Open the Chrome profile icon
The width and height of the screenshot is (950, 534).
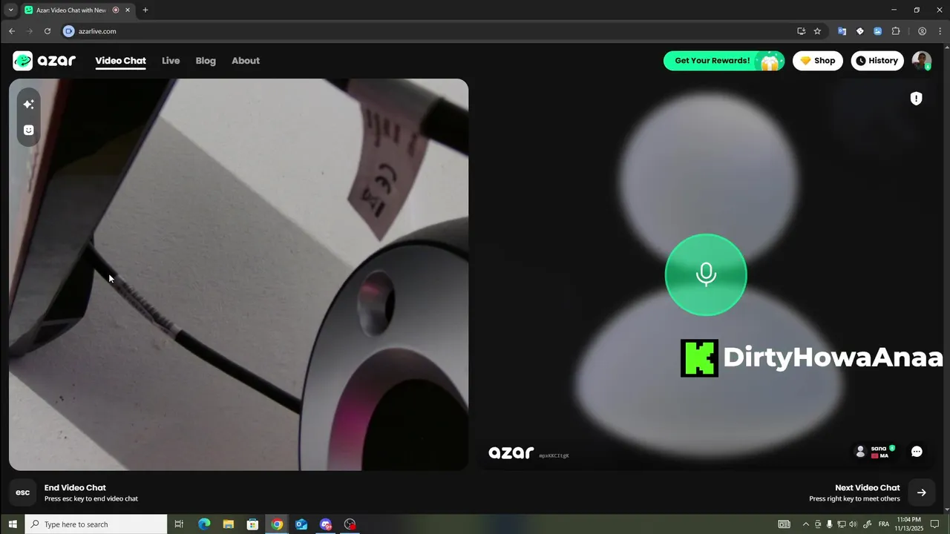point(922,31)
